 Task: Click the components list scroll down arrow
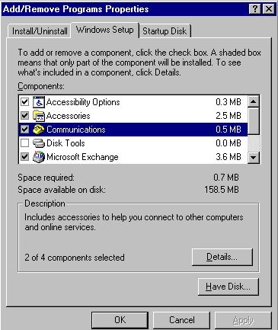click(254, 157)
